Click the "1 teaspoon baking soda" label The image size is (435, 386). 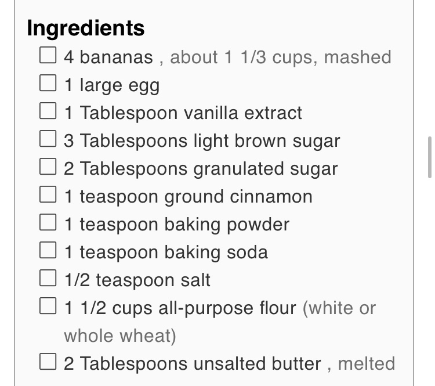[x=166, y=252]
